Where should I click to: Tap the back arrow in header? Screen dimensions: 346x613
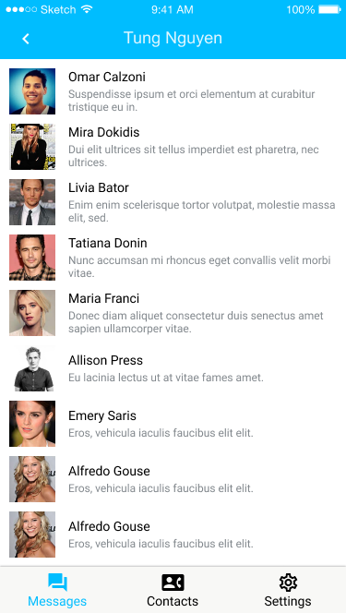(26, 39)
